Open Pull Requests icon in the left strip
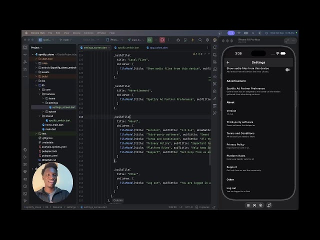 coord(25,69)
